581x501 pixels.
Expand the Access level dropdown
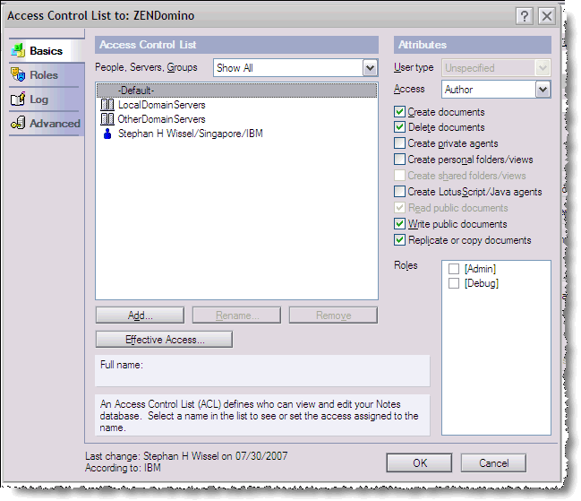pos(543,90)
